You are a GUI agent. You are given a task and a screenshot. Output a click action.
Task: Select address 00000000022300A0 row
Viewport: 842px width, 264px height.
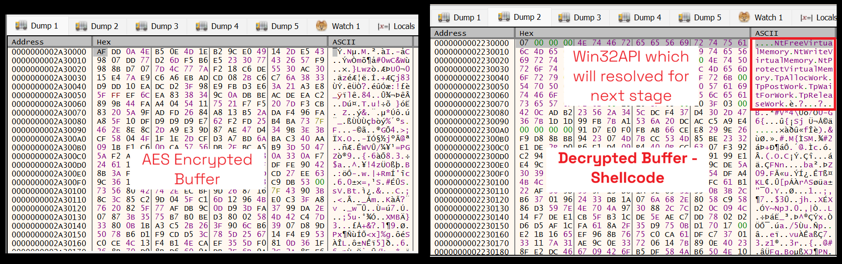click(472, 130)
